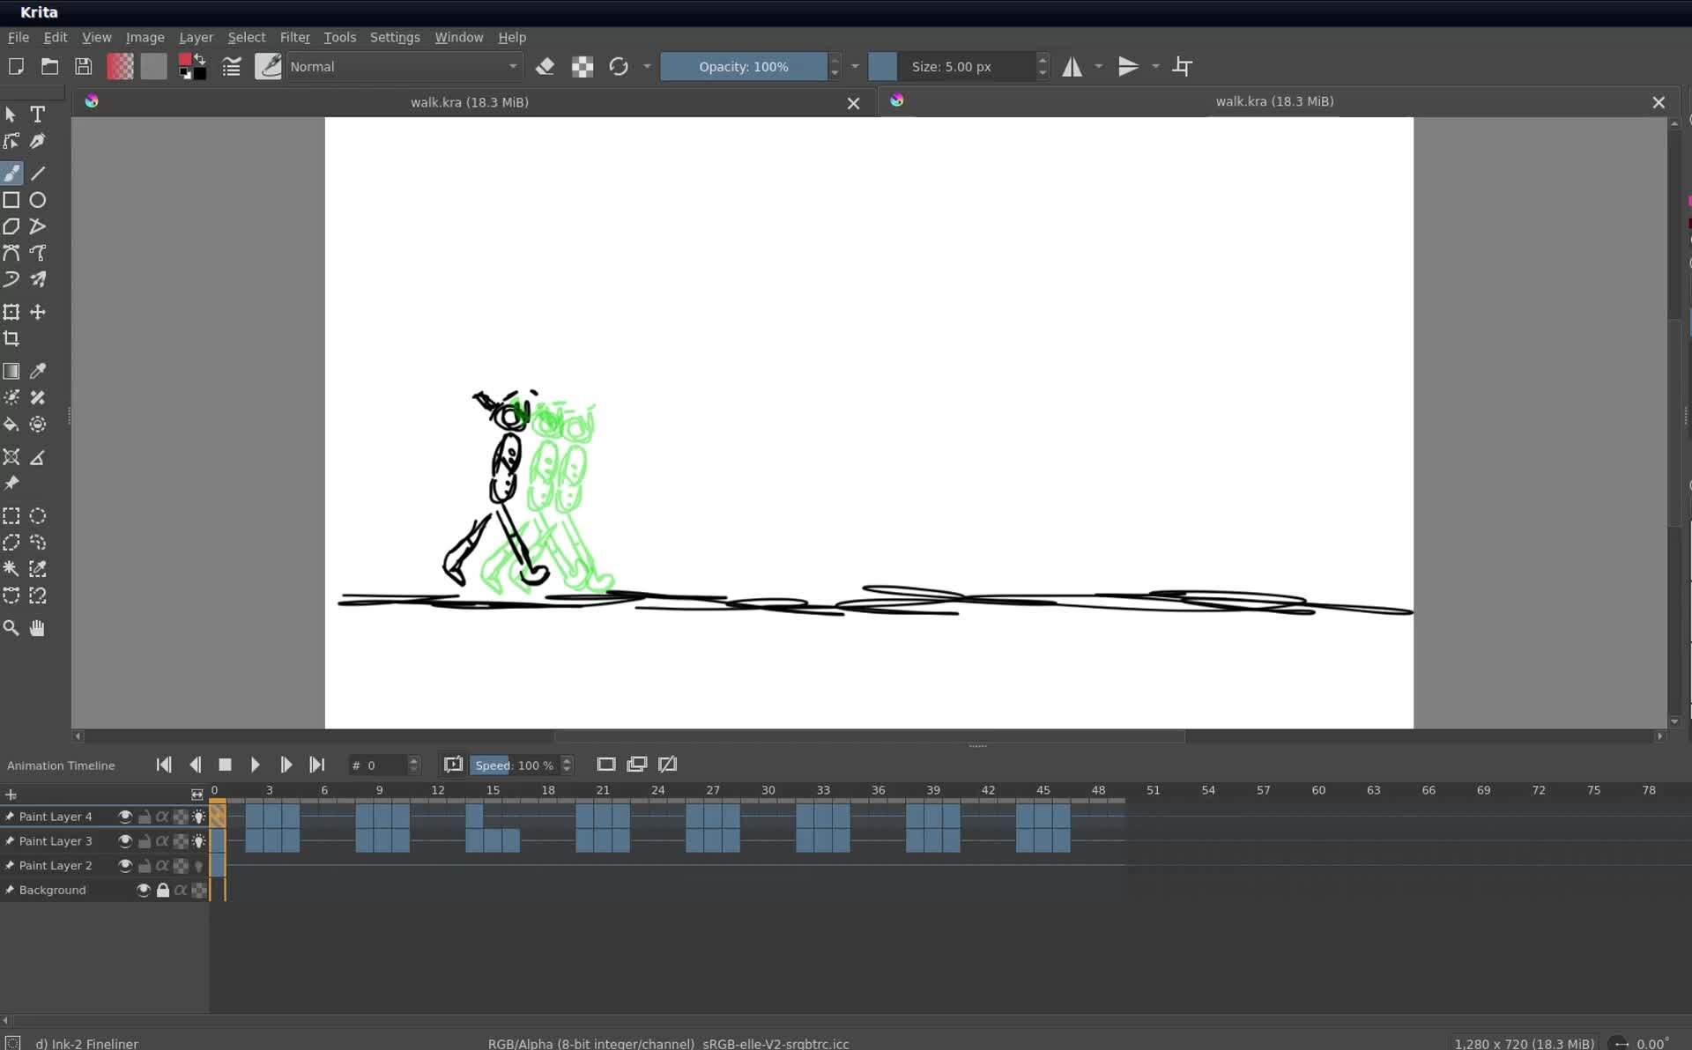Viewport: 1692px width, 1050px height.
Task: Select the Rectangle shape tool
Action: click(x=11, y=200)
